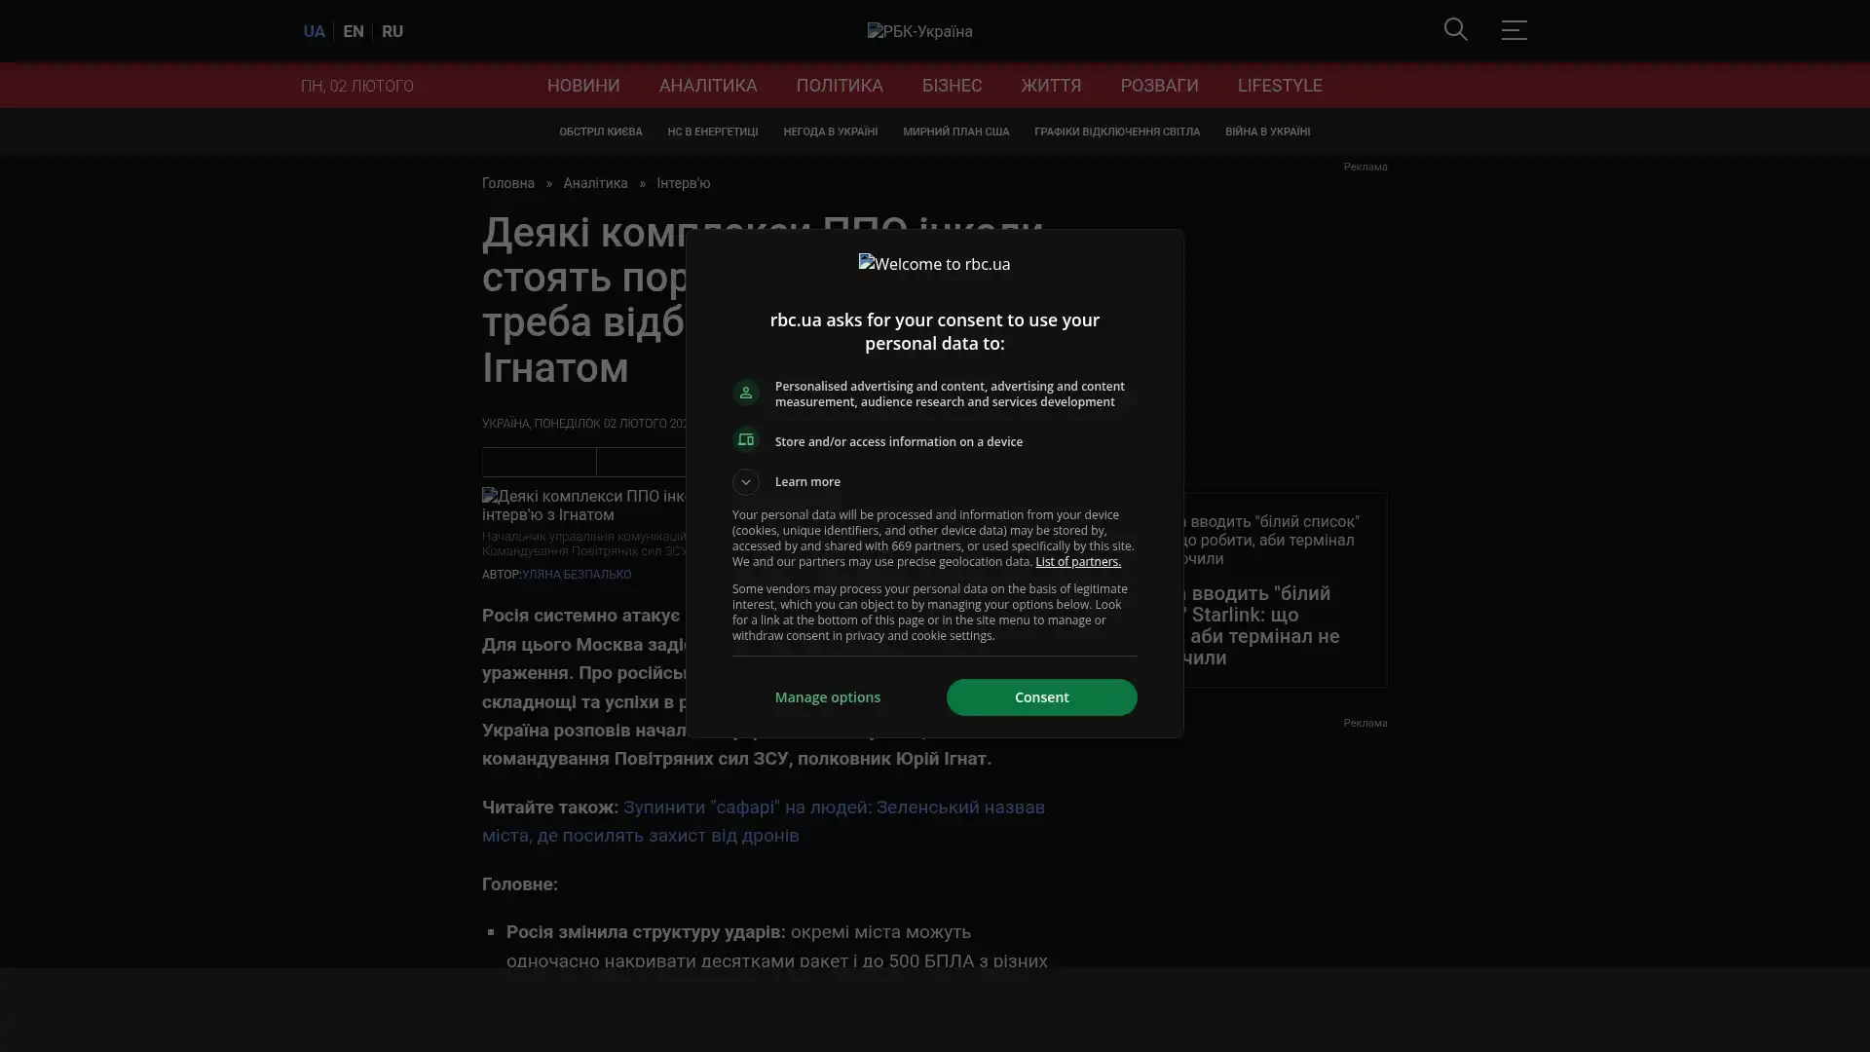Image resolution: width=1870 pixels, height=1052 pixels.
Task: Open the search magnifier icon
Action: pyautogui.click(x=1455, y=29)
